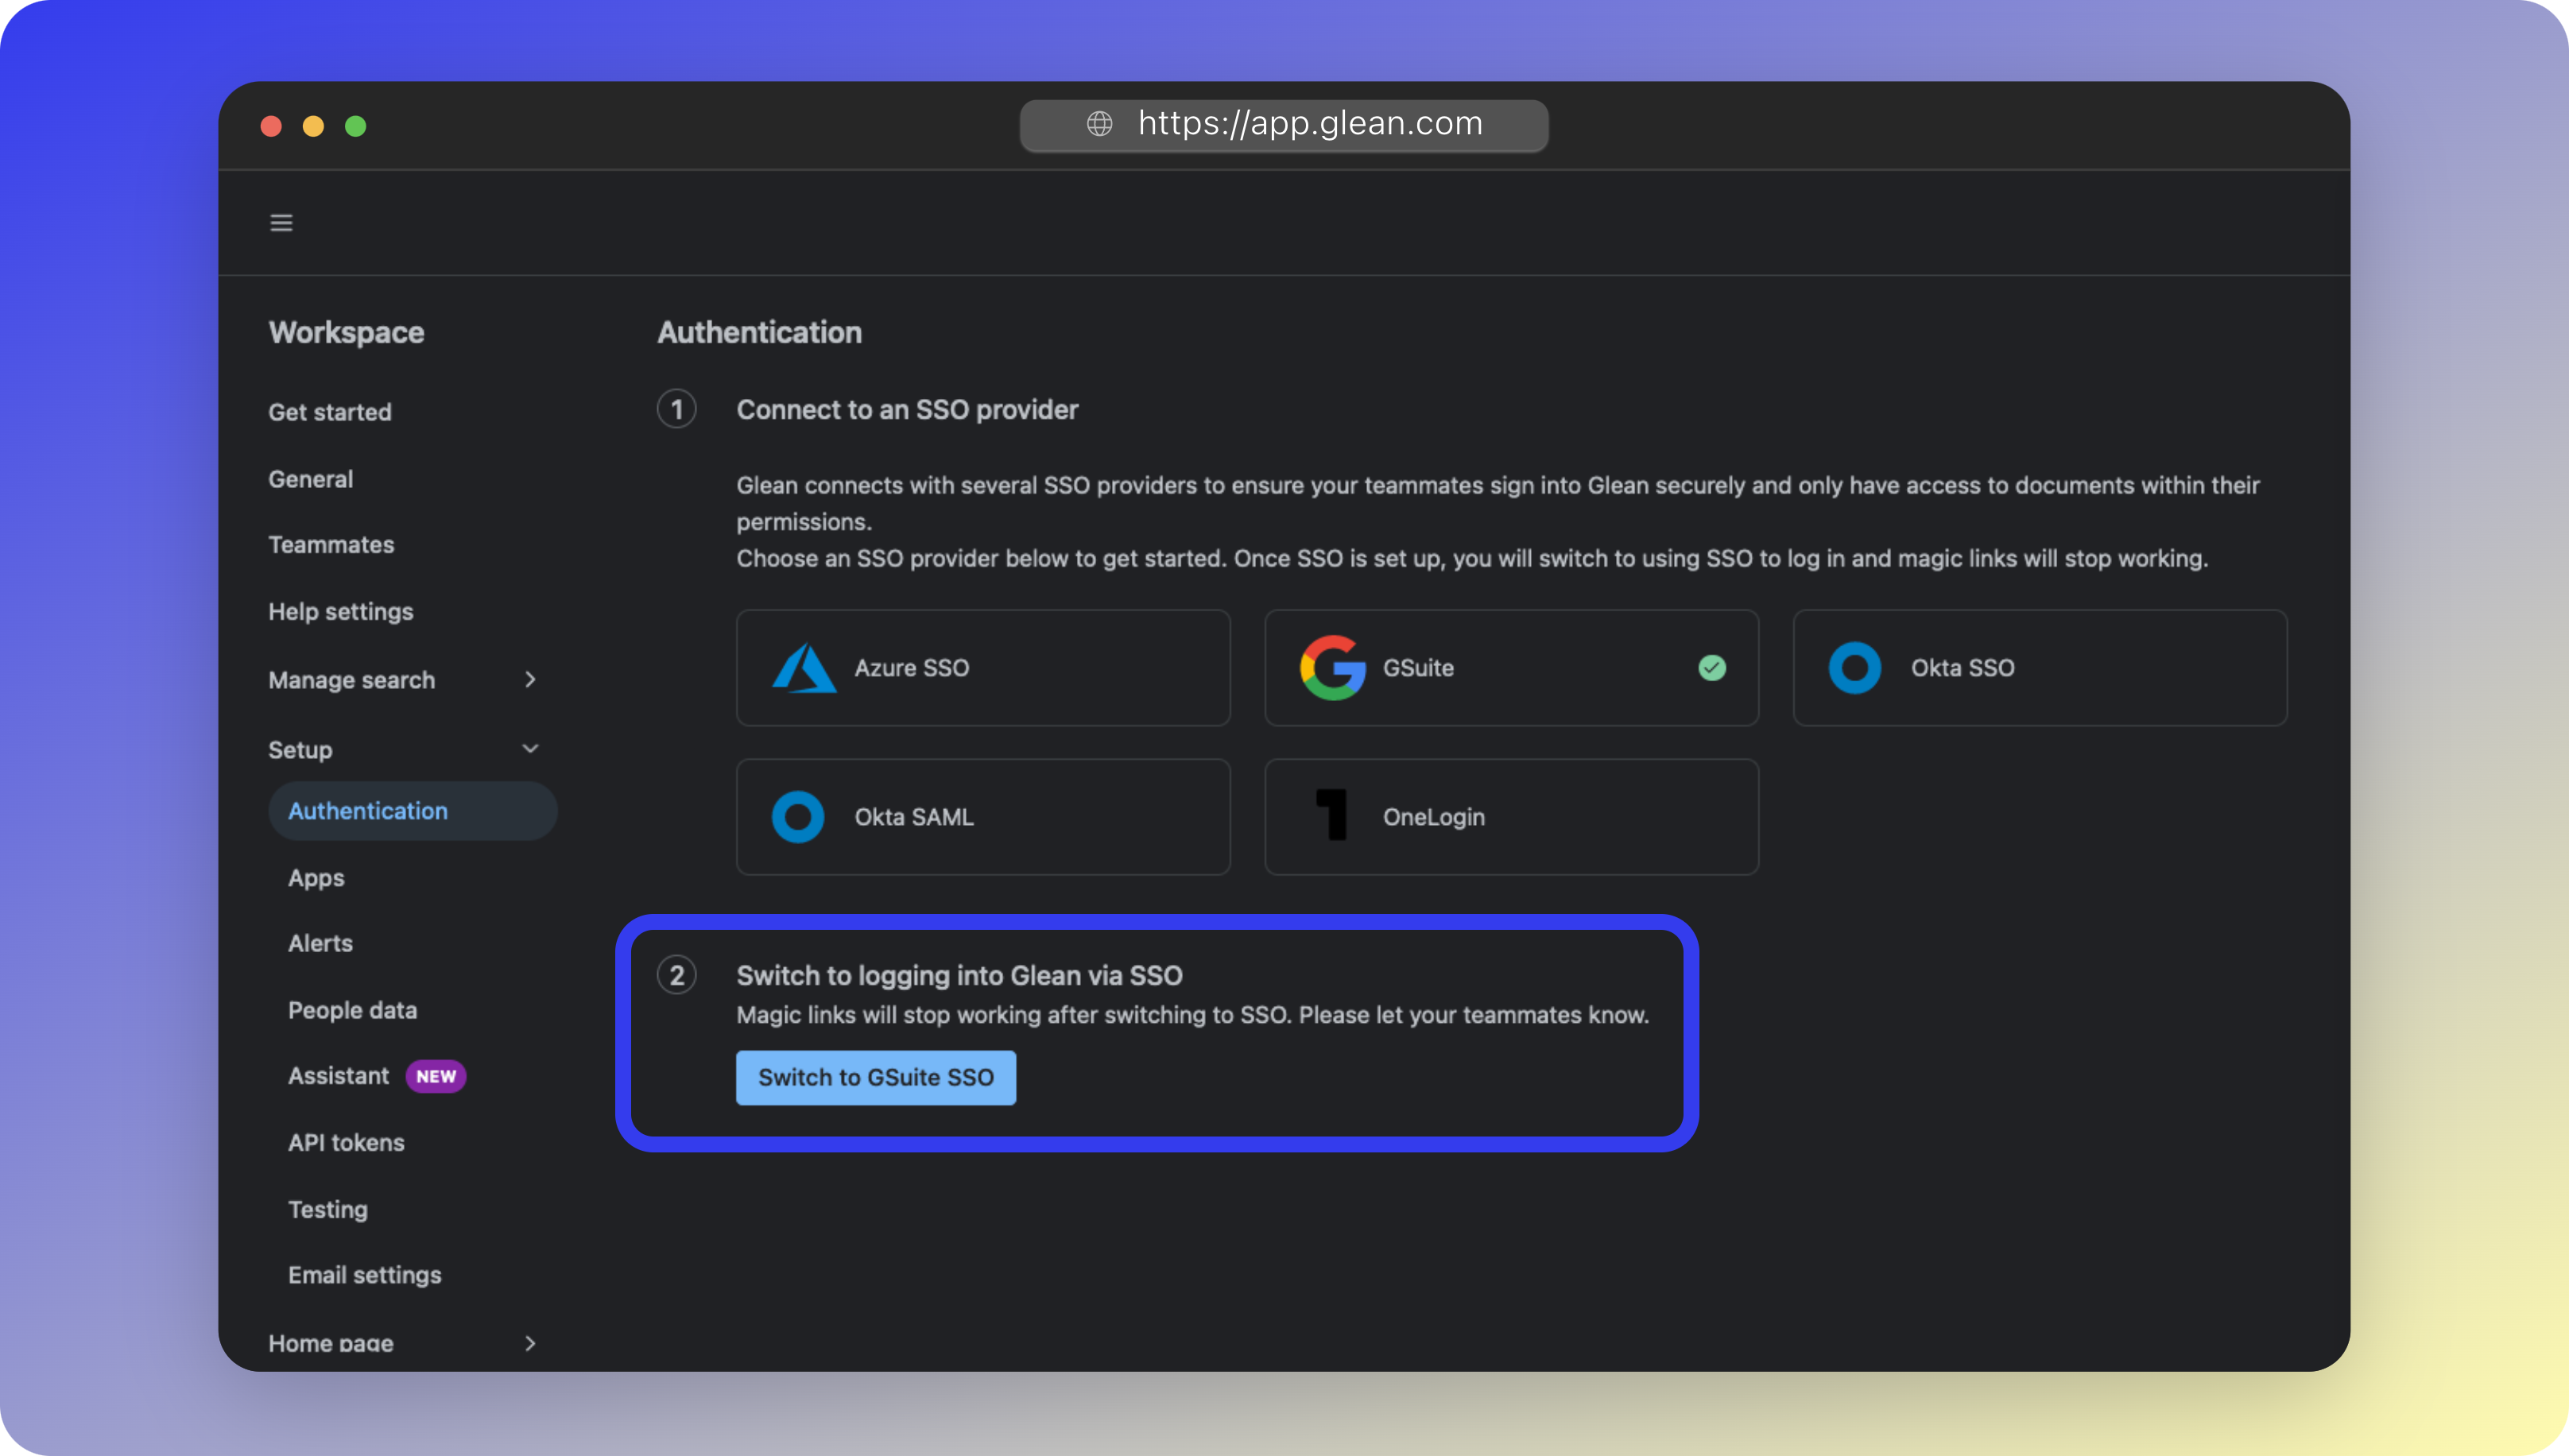Click the green checkmark on GSuite tile

(x=1712, y=668)
